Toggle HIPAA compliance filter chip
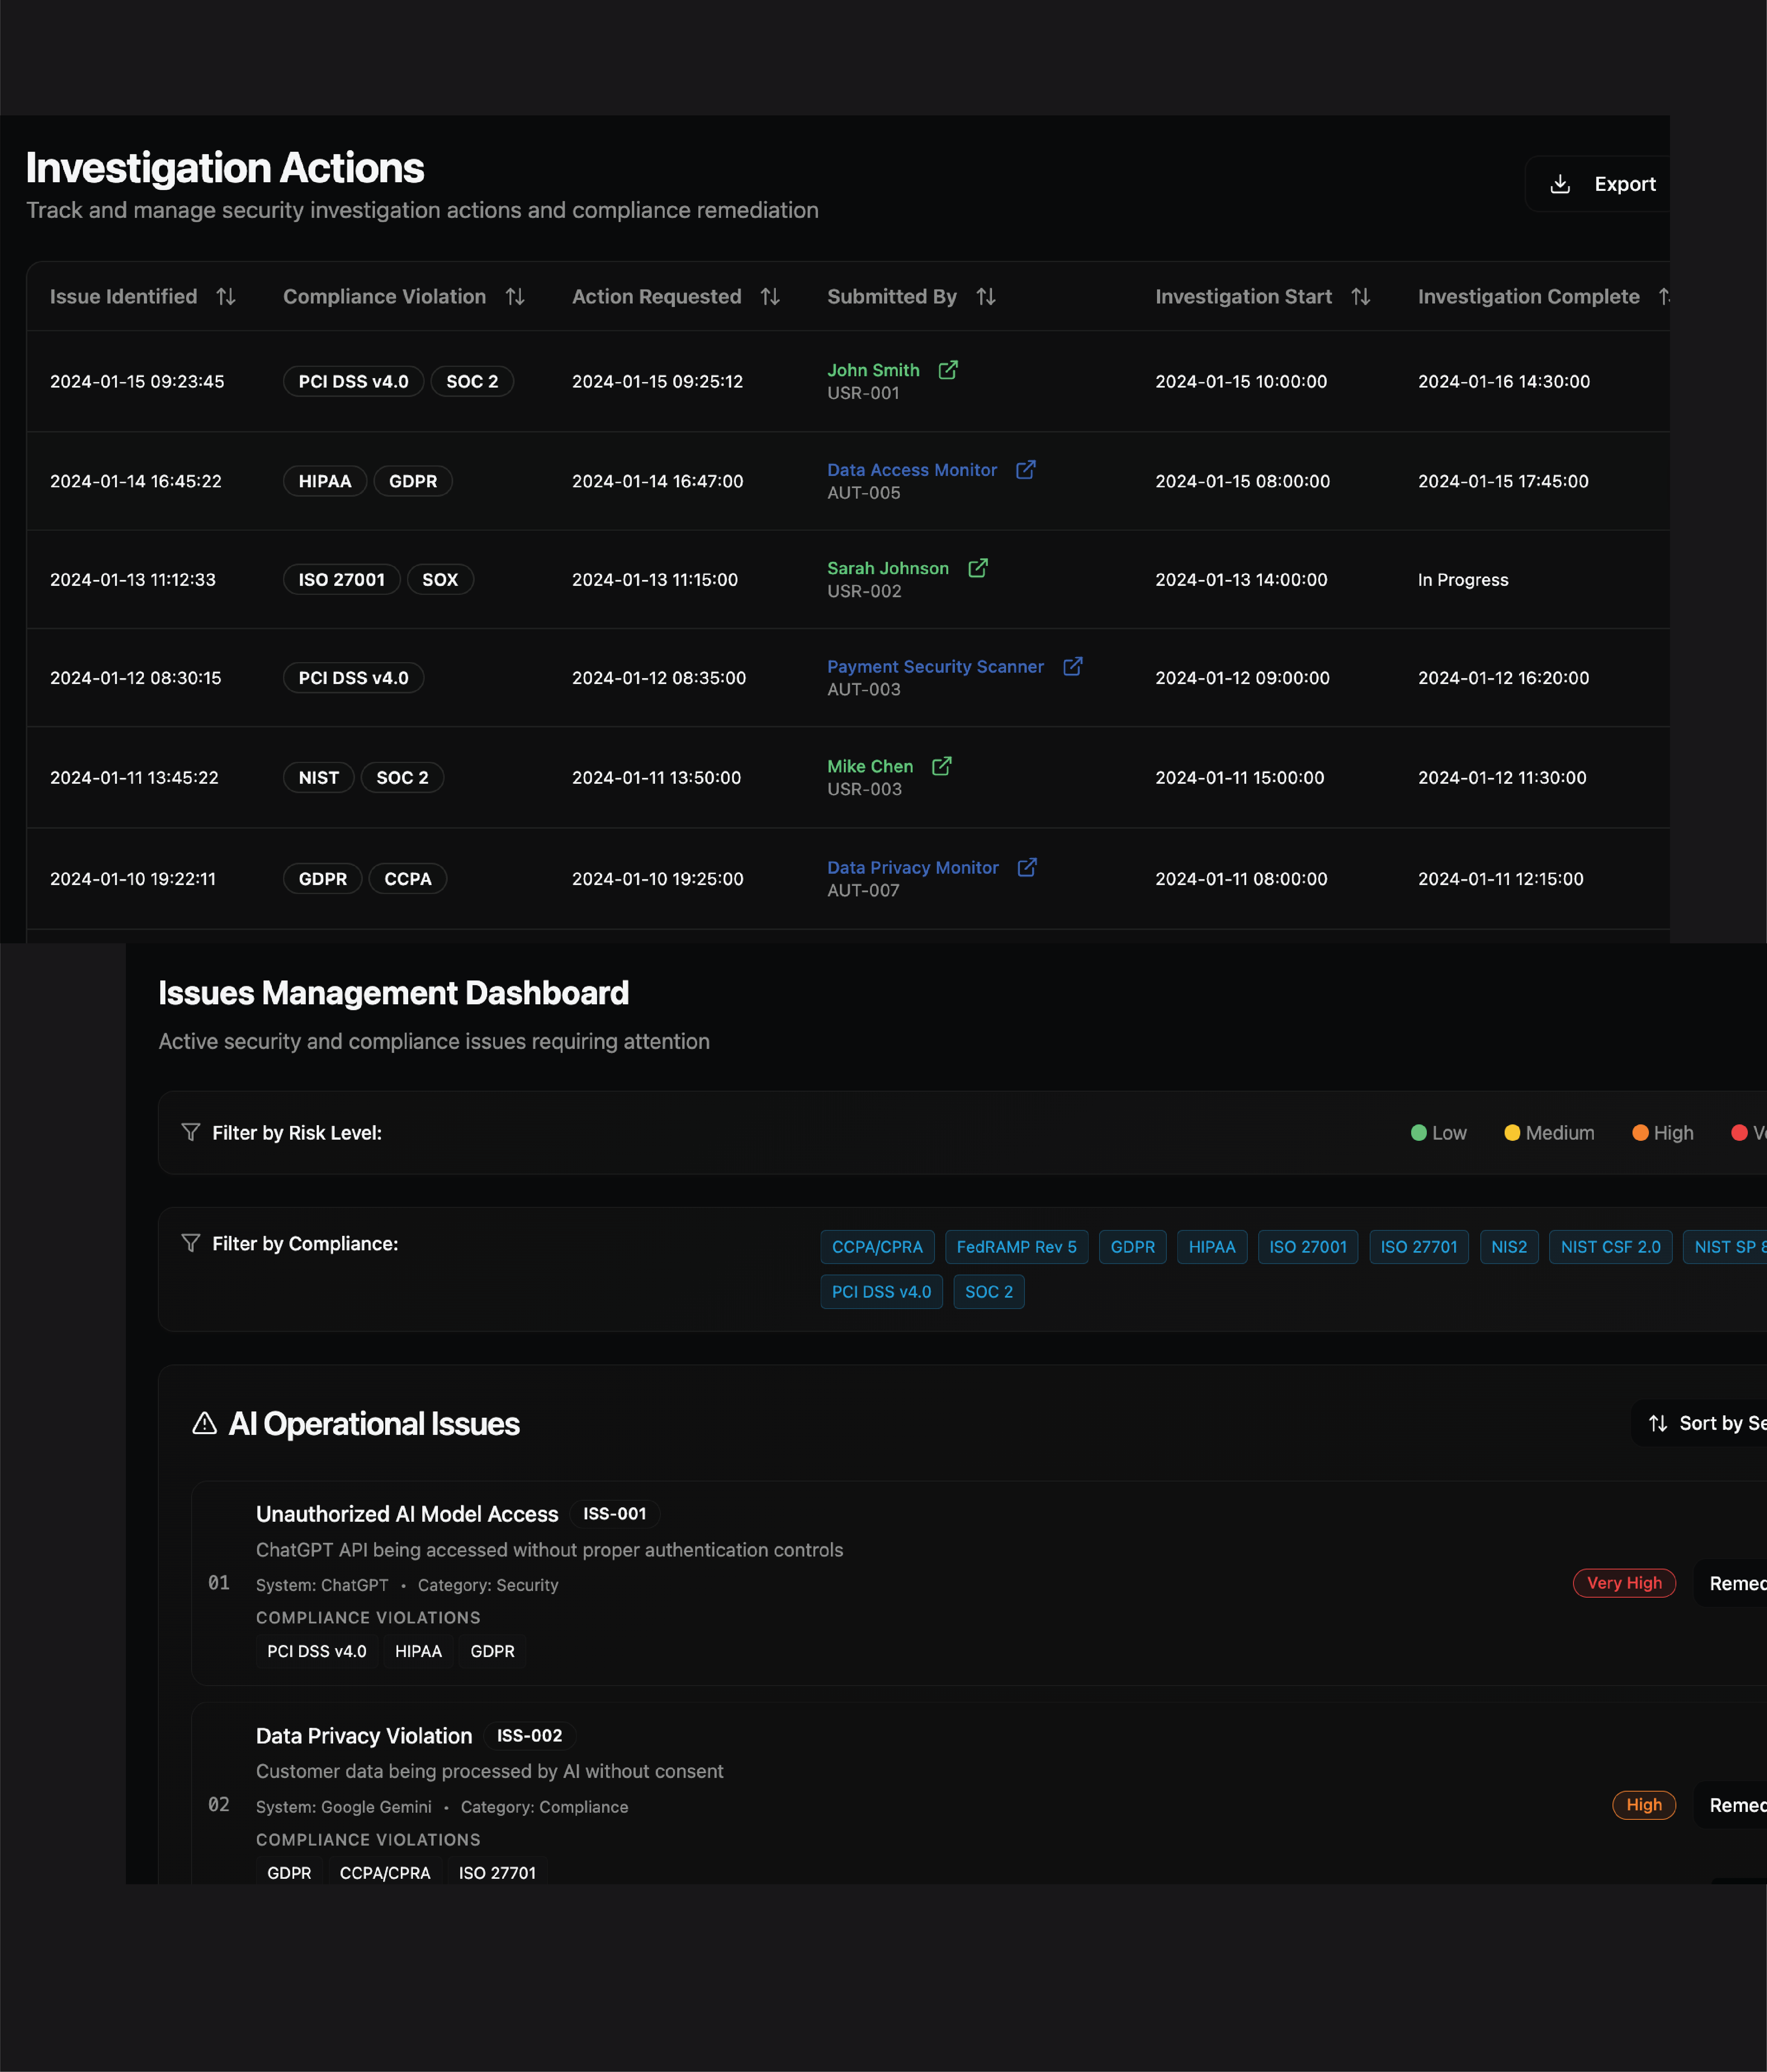This screenshot has height=2072, width=1767. point(1212,1247)
